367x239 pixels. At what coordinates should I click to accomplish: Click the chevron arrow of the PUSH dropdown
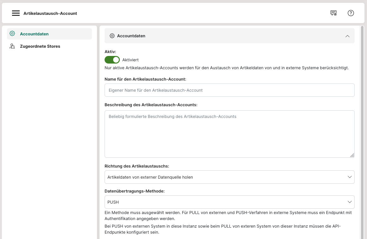pyautogui.click(x=350, y=202)
